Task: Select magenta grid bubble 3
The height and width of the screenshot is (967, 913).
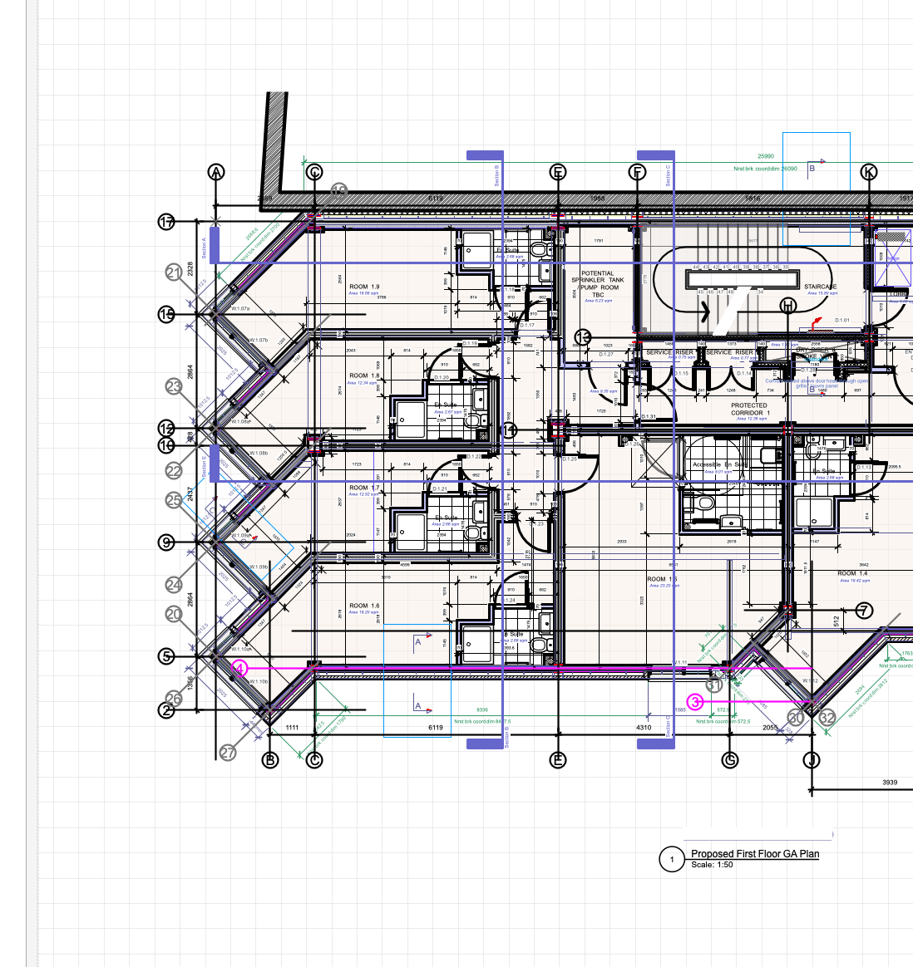Action: click(696, 702)
